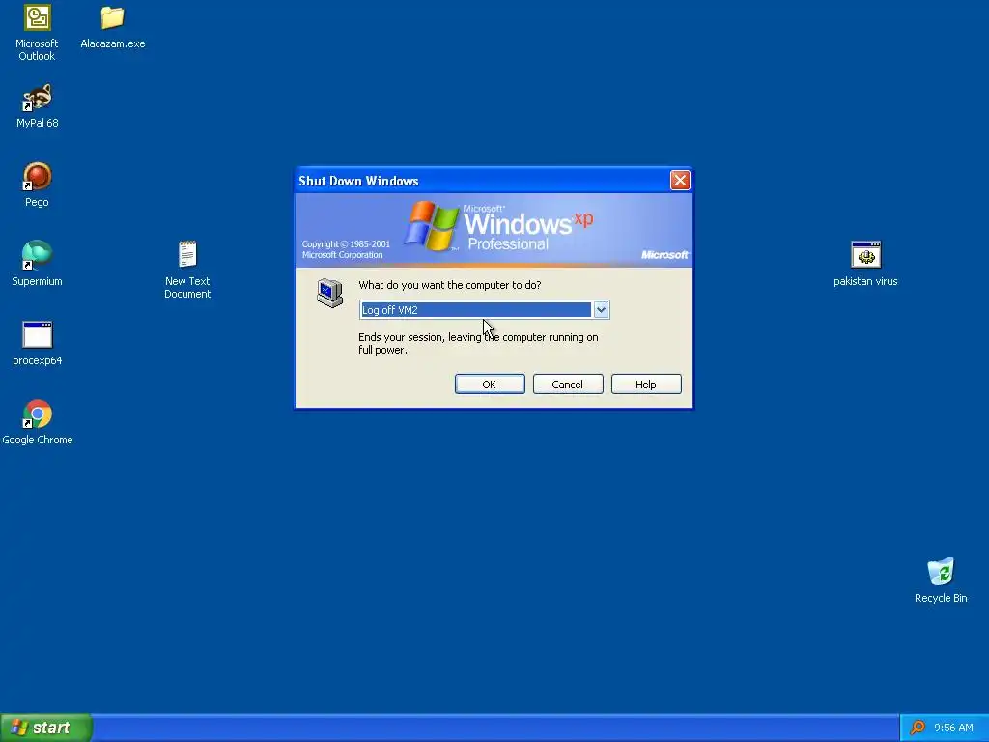This screenshot has height=742, width=989.
Task: Cancel the Shut Down Windows dialog
Action: tap(568, 385)
